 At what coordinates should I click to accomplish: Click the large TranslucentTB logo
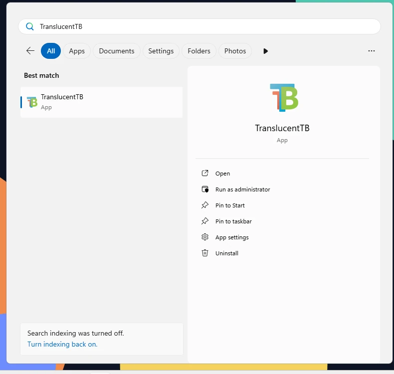click(x=284, y=98)
